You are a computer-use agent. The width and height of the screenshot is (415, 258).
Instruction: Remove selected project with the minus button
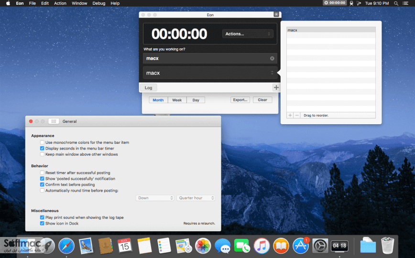(x=297, y=115)
